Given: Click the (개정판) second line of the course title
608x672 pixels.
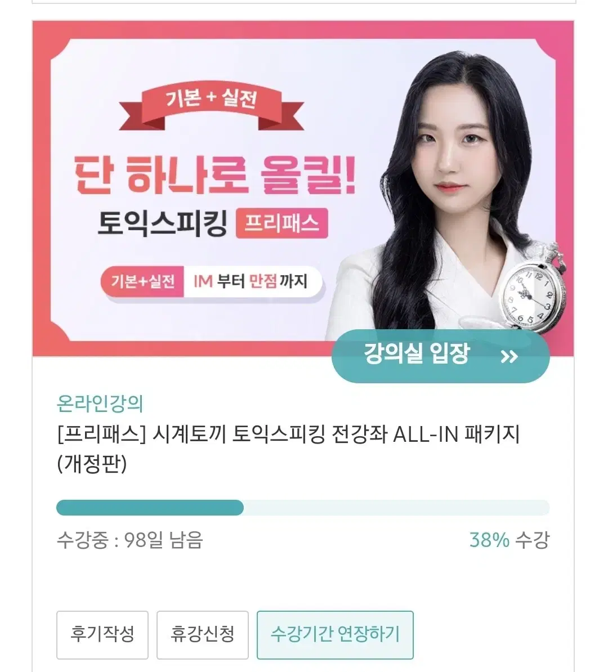Looking at the screenshot, I should coord(92,463).
